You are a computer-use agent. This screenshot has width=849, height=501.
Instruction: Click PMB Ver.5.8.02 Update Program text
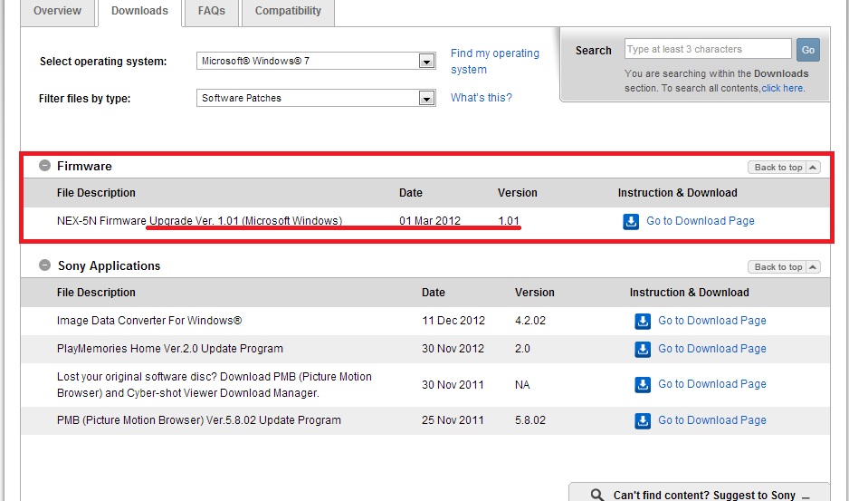pyautogui.click(x=199, y=420)
